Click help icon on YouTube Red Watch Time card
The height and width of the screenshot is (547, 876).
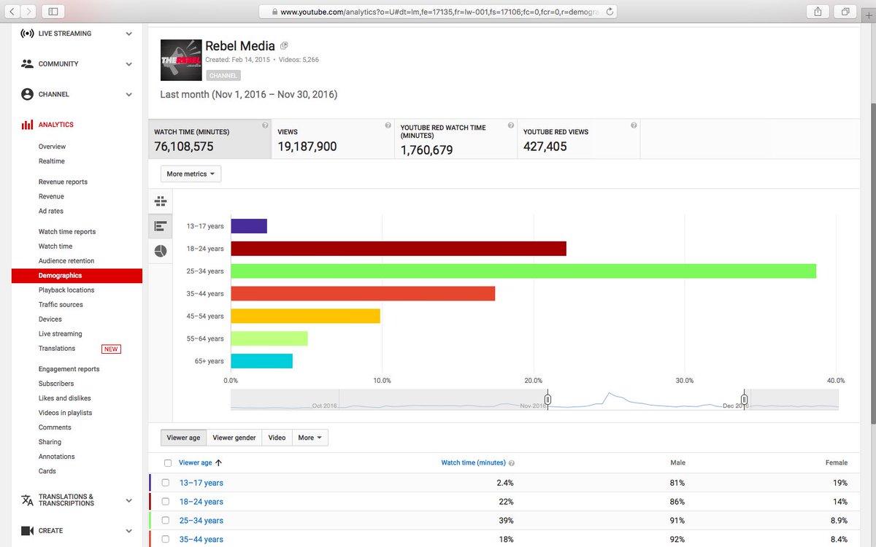tap(510, 125)
